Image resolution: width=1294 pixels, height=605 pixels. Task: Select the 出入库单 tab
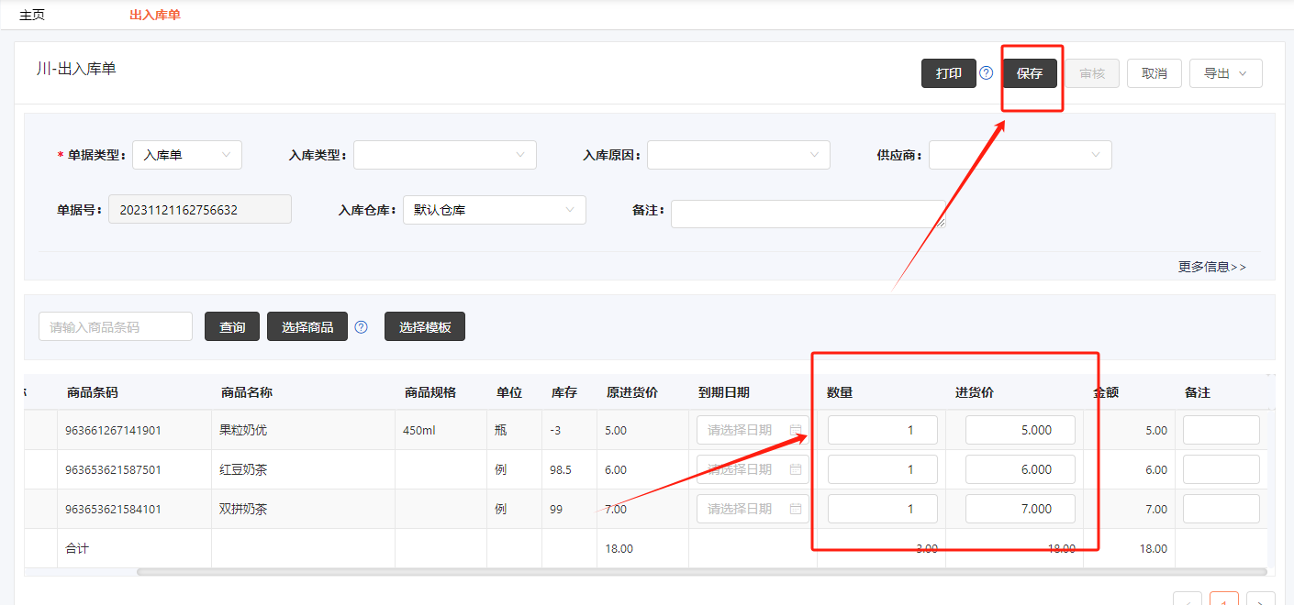[155, 15]
